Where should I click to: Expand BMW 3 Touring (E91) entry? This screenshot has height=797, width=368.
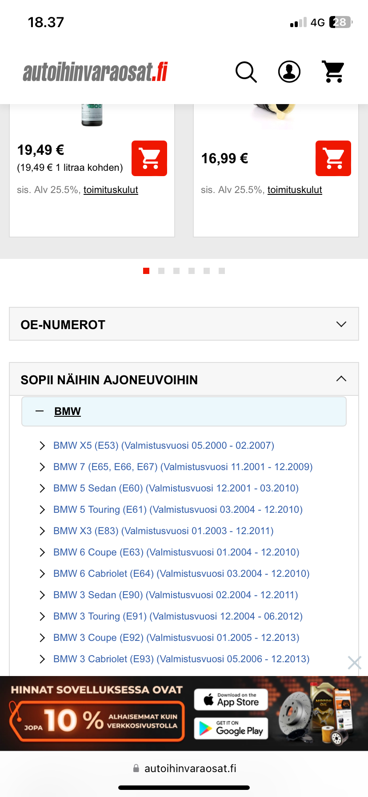click(42, 616)
